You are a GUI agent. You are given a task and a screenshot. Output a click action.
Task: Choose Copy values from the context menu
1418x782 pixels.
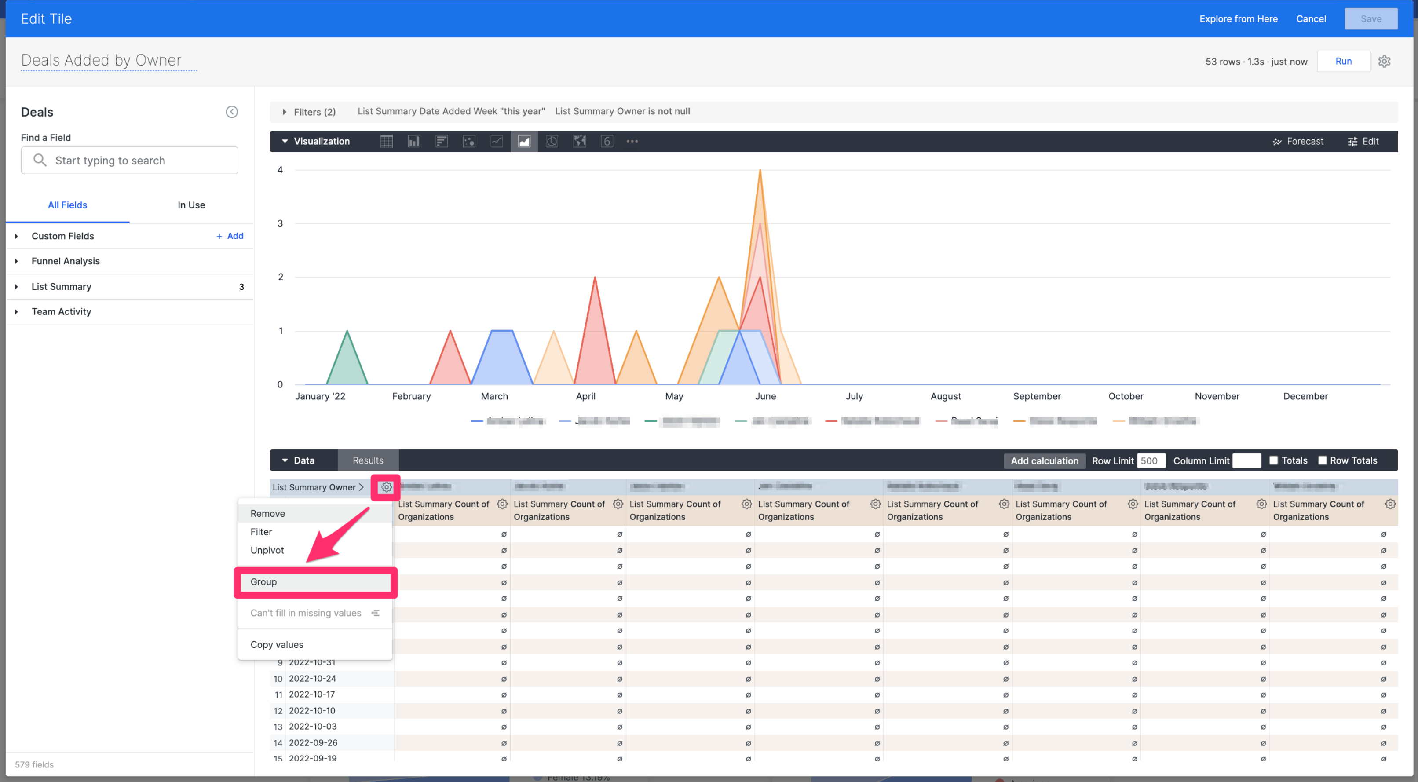[315, 644]
